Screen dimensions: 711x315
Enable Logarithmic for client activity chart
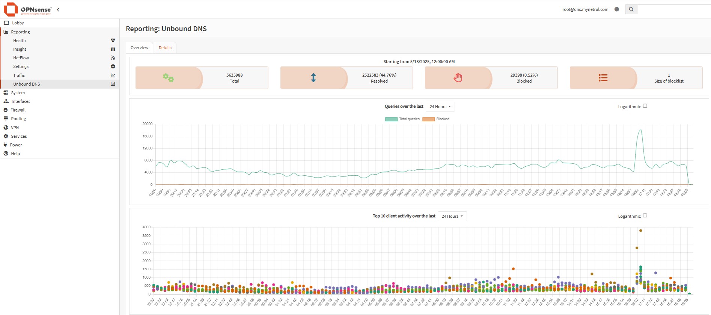point(645,216)
